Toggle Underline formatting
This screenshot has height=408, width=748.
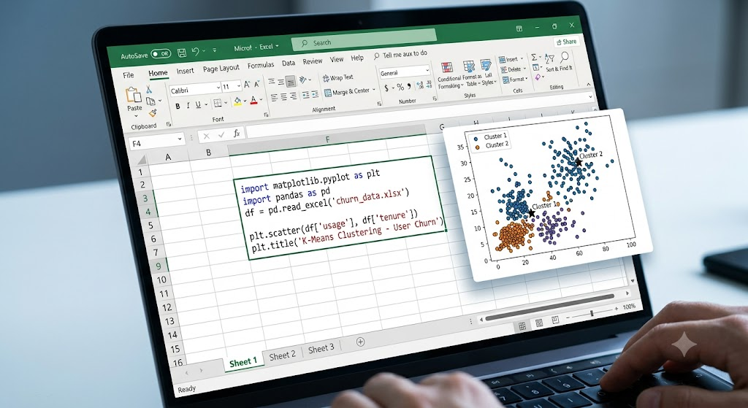[198, 105]
